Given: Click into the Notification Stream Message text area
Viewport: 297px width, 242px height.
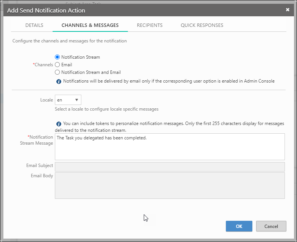Looking at the screenshot, I should [x=169, y=147].
